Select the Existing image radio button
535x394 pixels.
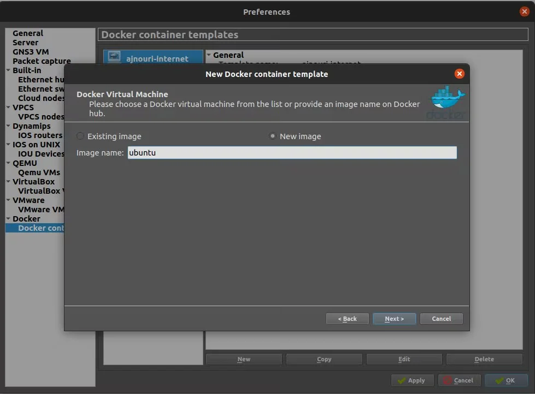81,136
